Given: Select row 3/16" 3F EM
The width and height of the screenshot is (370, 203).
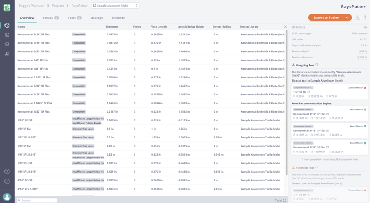Looking at the screenshot, I should tap(150, 180).
